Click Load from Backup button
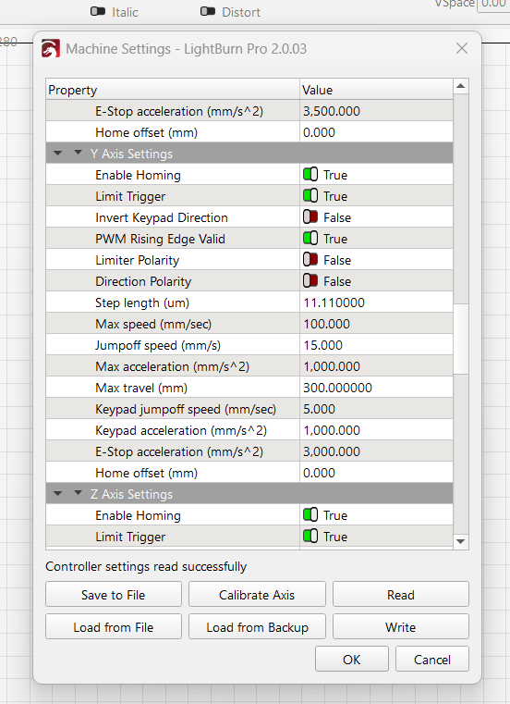 point(257,627)
